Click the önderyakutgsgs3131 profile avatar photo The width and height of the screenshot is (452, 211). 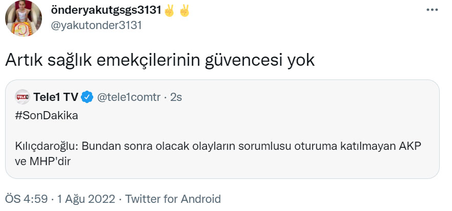point(24,18)
